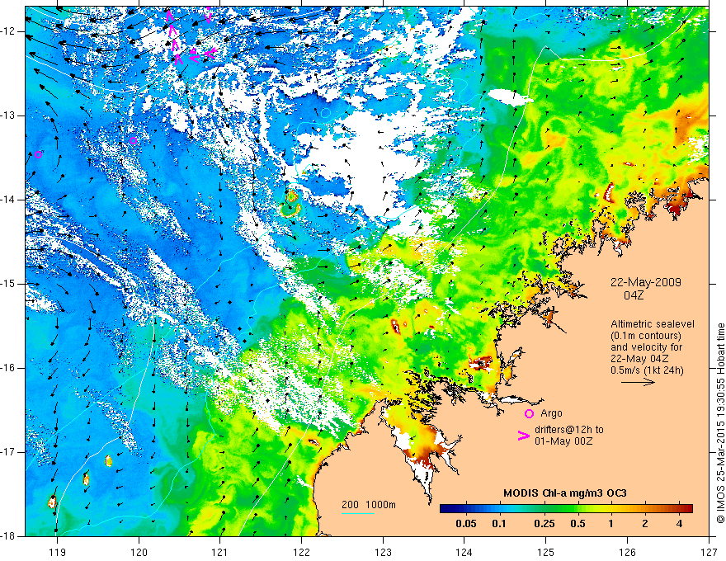Click the reef patch near 119.6E, 17.1S
Viewport: 726px width, 561px height.
(x=108, y=460)
